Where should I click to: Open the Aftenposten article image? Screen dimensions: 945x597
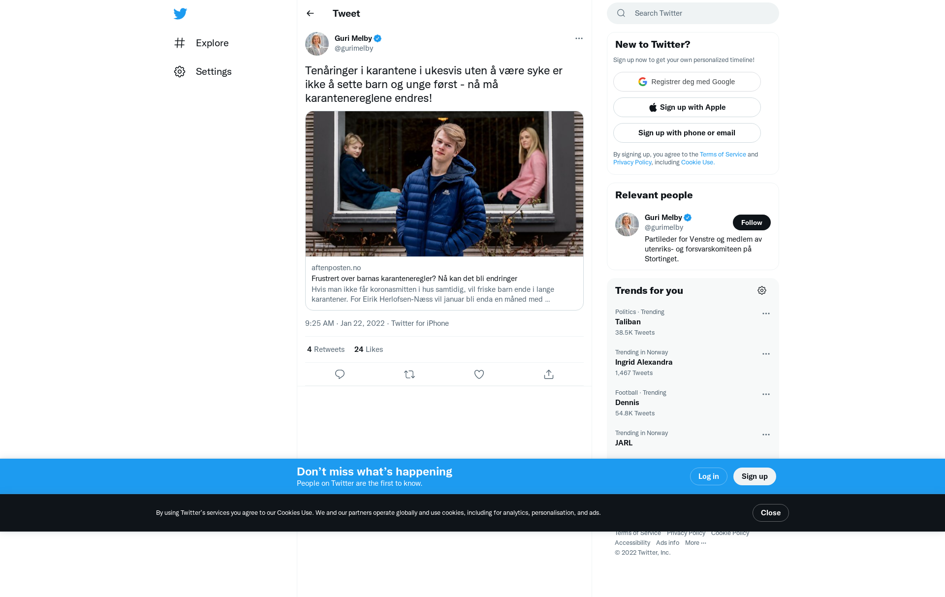click(x=444, y=184)
